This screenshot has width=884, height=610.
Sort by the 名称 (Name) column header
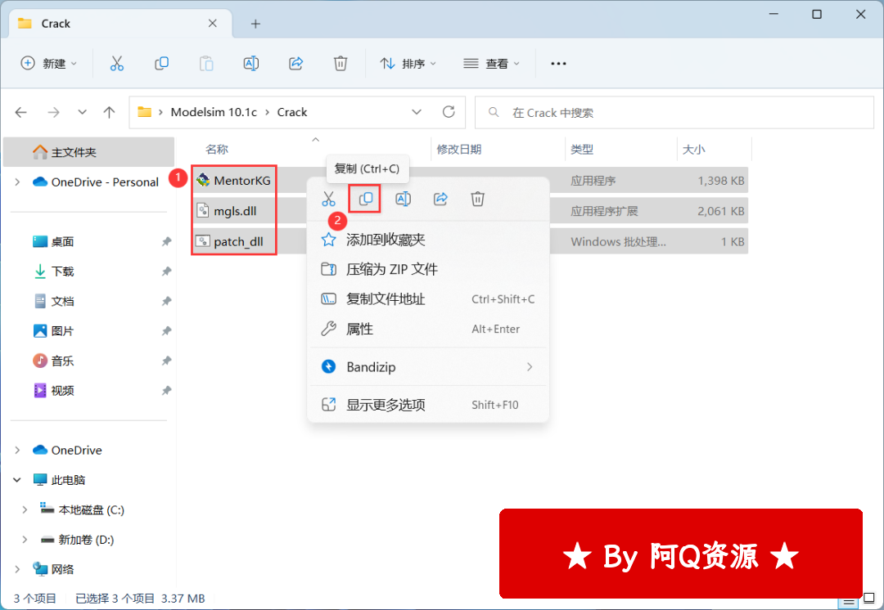point(217,150)
